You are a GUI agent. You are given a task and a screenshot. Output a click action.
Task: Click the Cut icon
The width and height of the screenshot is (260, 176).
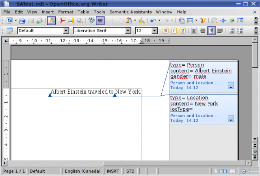point(111,21)
